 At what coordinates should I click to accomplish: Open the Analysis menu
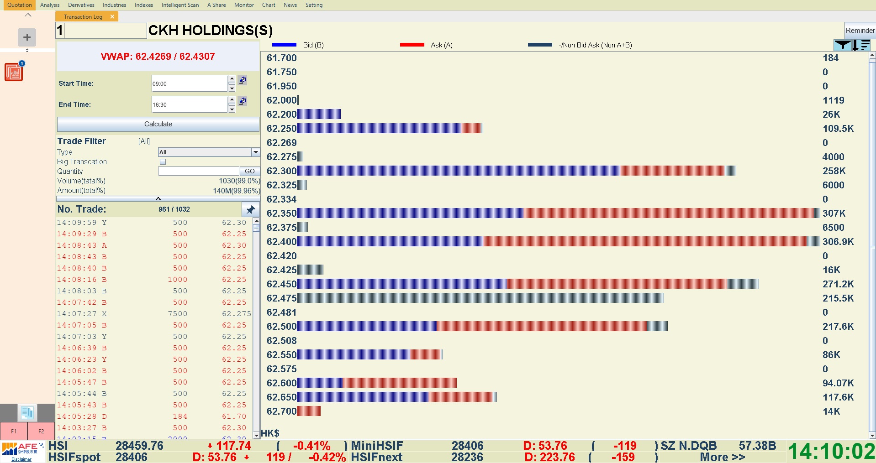click(x=50, y=5)
